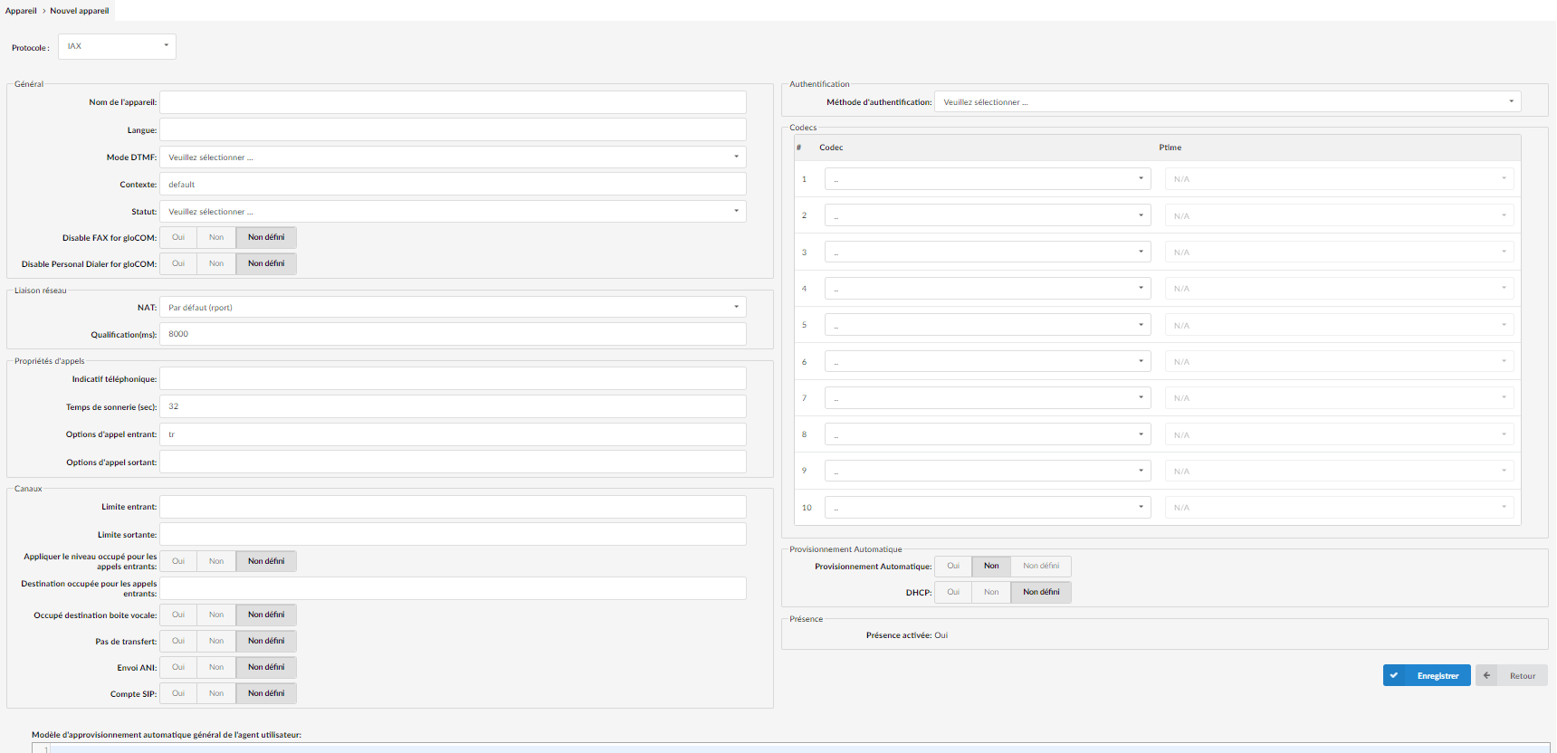The width and height of the screenshot is (1557, 753).
Task: Click the Temps de sonnerie field
Action: coord(453,406)
